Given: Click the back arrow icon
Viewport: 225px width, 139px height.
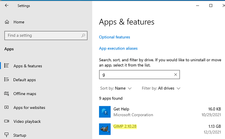Looking at the screenshot, I should pyautogui.click(x=7, y=6).
